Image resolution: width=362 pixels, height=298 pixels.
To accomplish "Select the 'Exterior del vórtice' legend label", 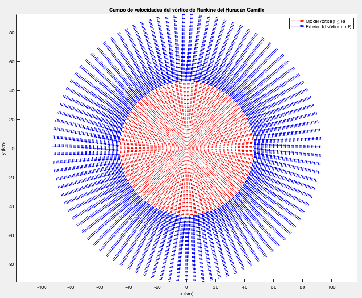I will point(326,26).
